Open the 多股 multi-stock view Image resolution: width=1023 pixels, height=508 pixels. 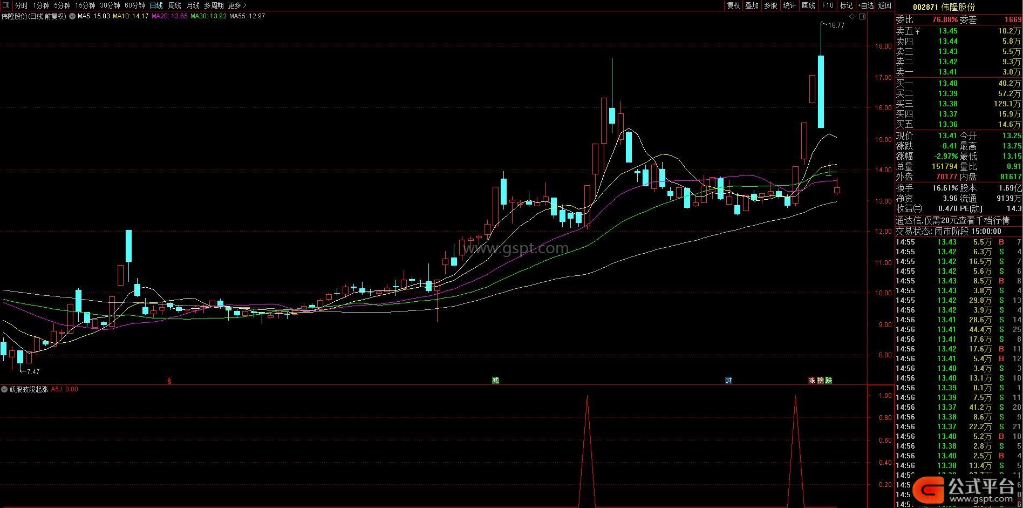(770, 5)
